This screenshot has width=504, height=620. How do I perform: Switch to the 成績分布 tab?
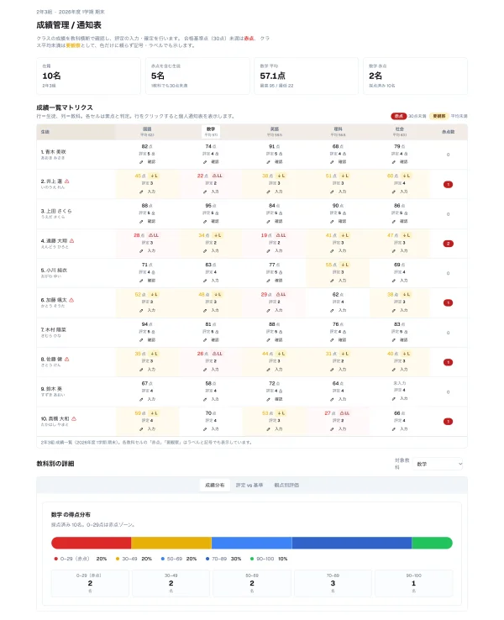pyautogui.click(x=215, y=486)
